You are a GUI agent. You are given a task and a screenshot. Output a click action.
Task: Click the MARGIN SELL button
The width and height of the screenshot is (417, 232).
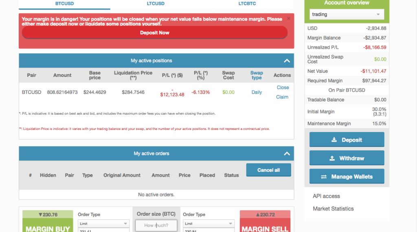click(265, 226)
